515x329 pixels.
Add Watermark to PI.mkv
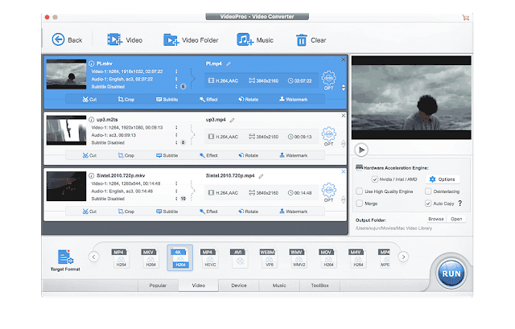[x=293, y=99]
